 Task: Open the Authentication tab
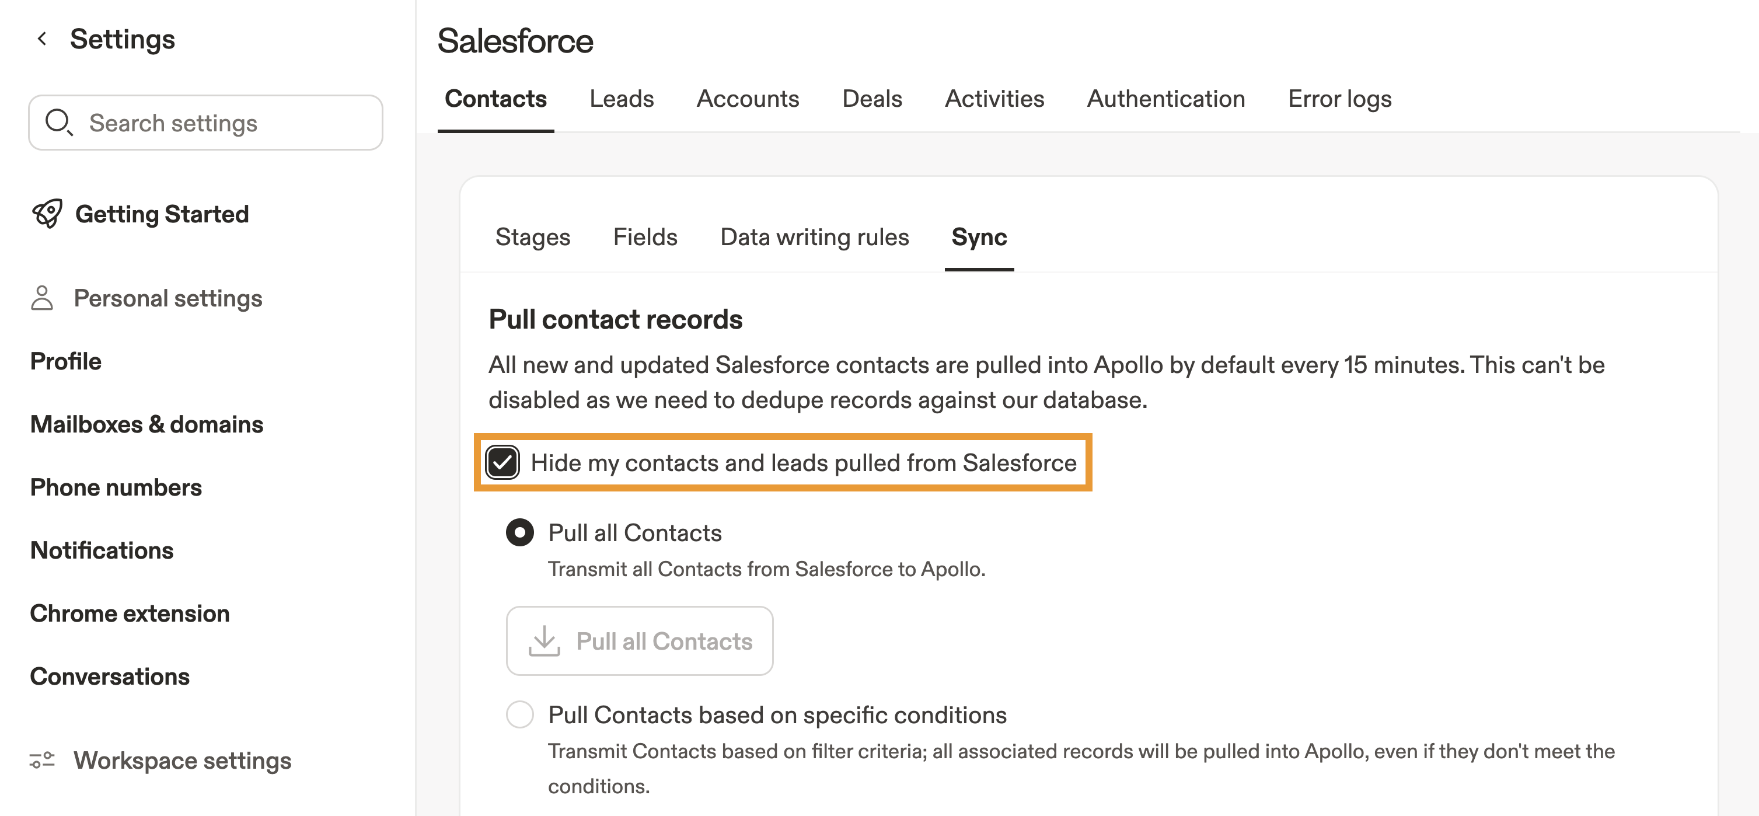[x=1165, y=99]
